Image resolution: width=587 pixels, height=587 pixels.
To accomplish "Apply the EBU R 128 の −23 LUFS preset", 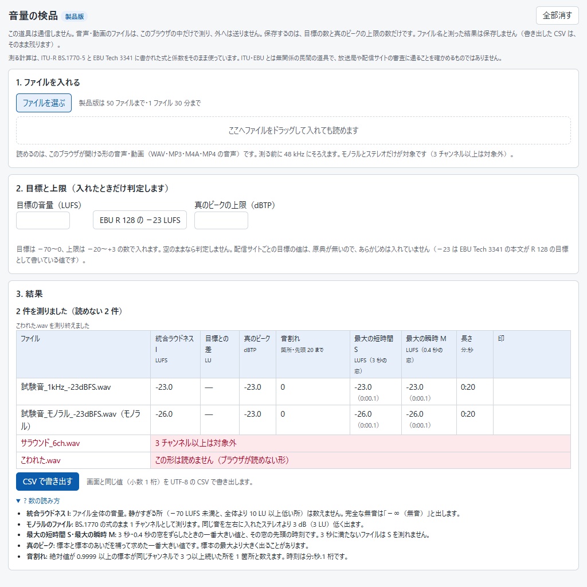I will pos(140,220).
